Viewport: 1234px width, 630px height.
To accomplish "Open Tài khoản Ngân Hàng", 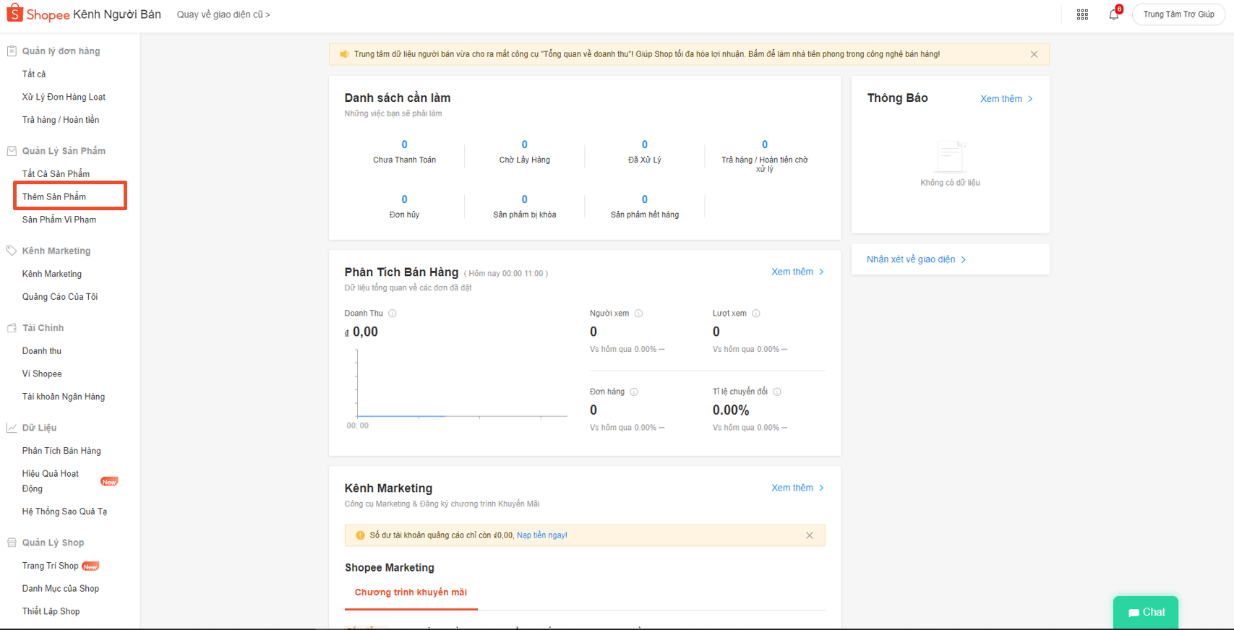I will [x=64, y=397].
